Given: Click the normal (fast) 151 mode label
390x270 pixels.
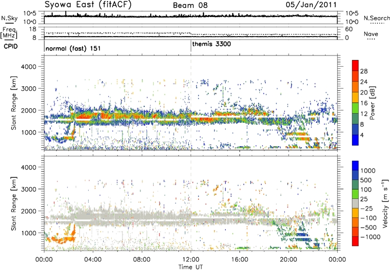Looking at the screenshot, I should click(x=73, y=48).
